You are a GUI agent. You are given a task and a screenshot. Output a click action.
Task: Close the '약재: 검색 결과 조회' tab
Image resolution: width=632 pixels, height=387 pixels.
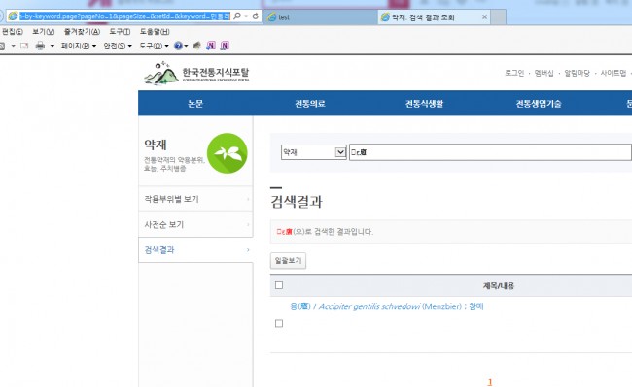click(x=484, y=16)
